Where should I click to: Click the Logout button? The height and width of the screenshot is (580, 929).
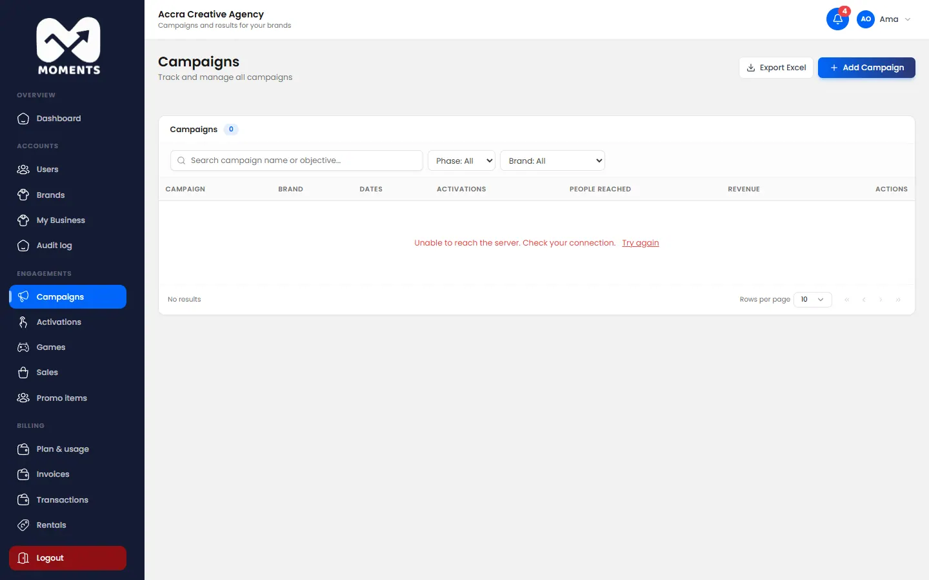(68, 558)
